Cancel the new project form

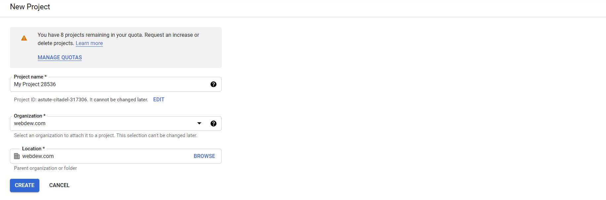[x=59, y=185]
